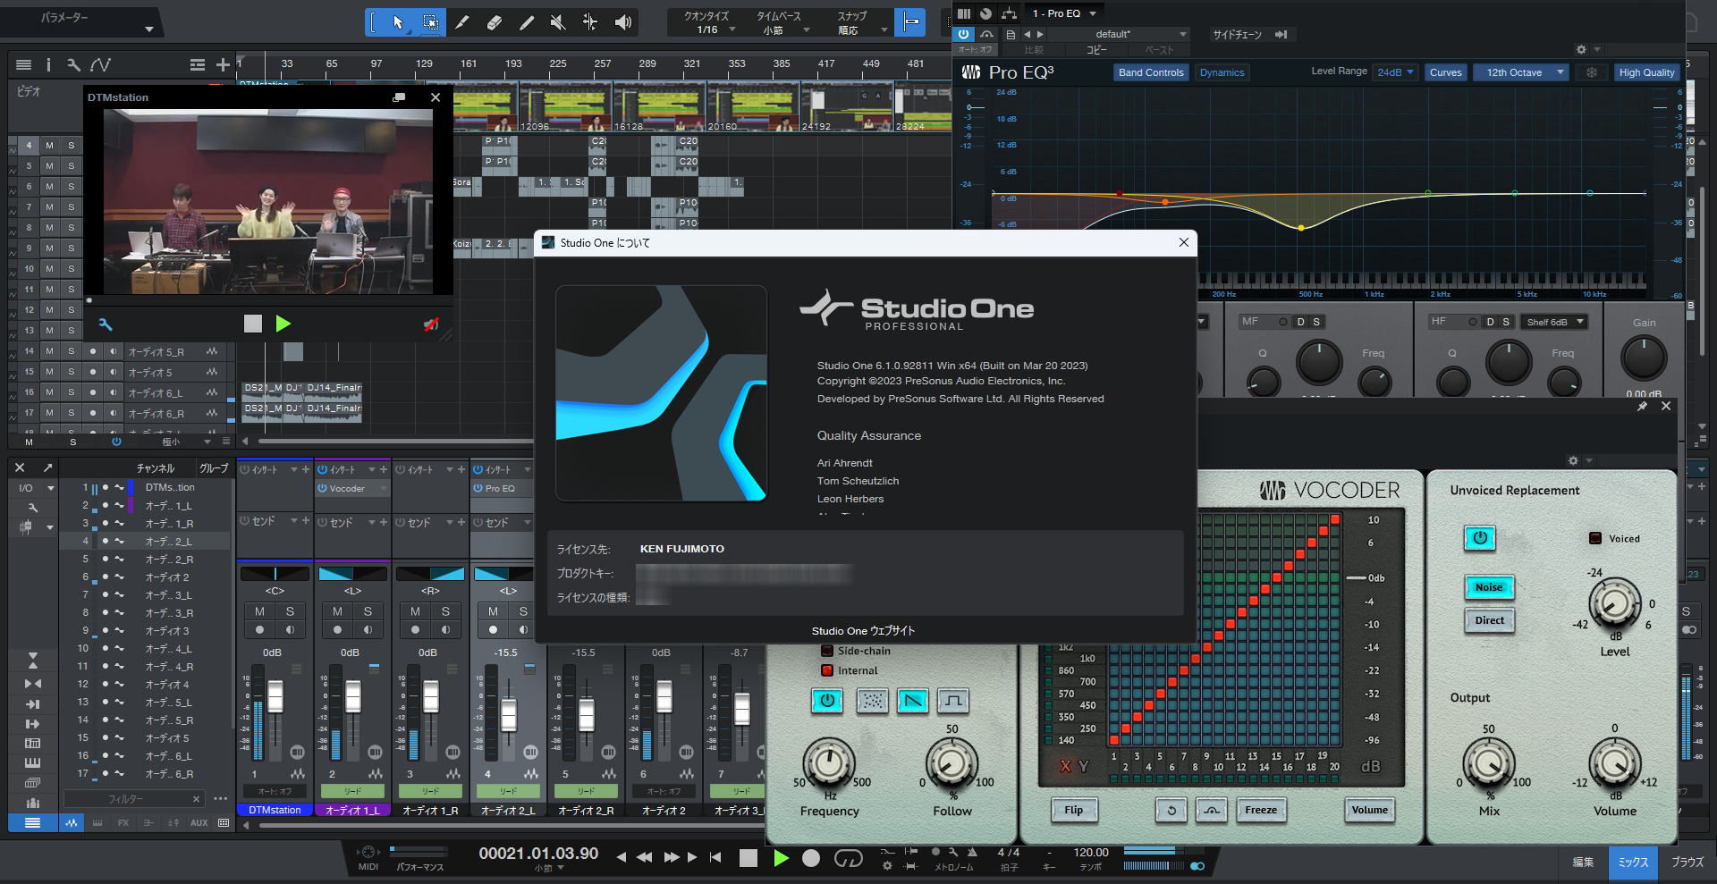Play the DTMstation video player
Viewport: 1717px width, 884px height.
283,324
